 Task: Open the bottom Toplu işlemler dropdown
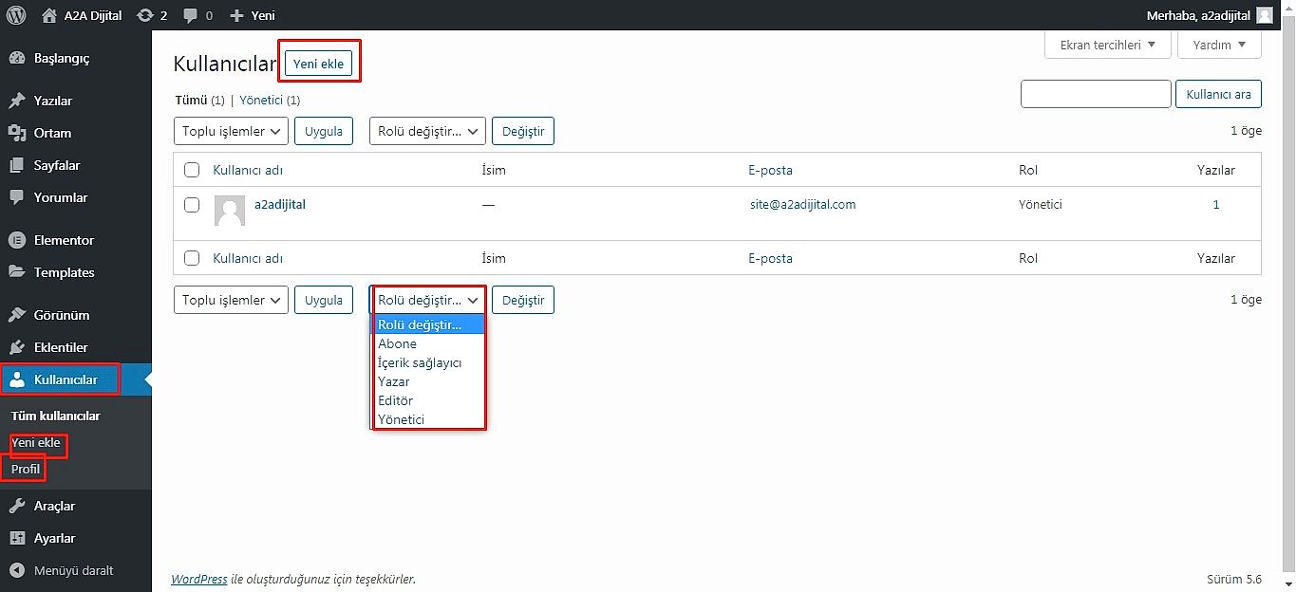231,300
